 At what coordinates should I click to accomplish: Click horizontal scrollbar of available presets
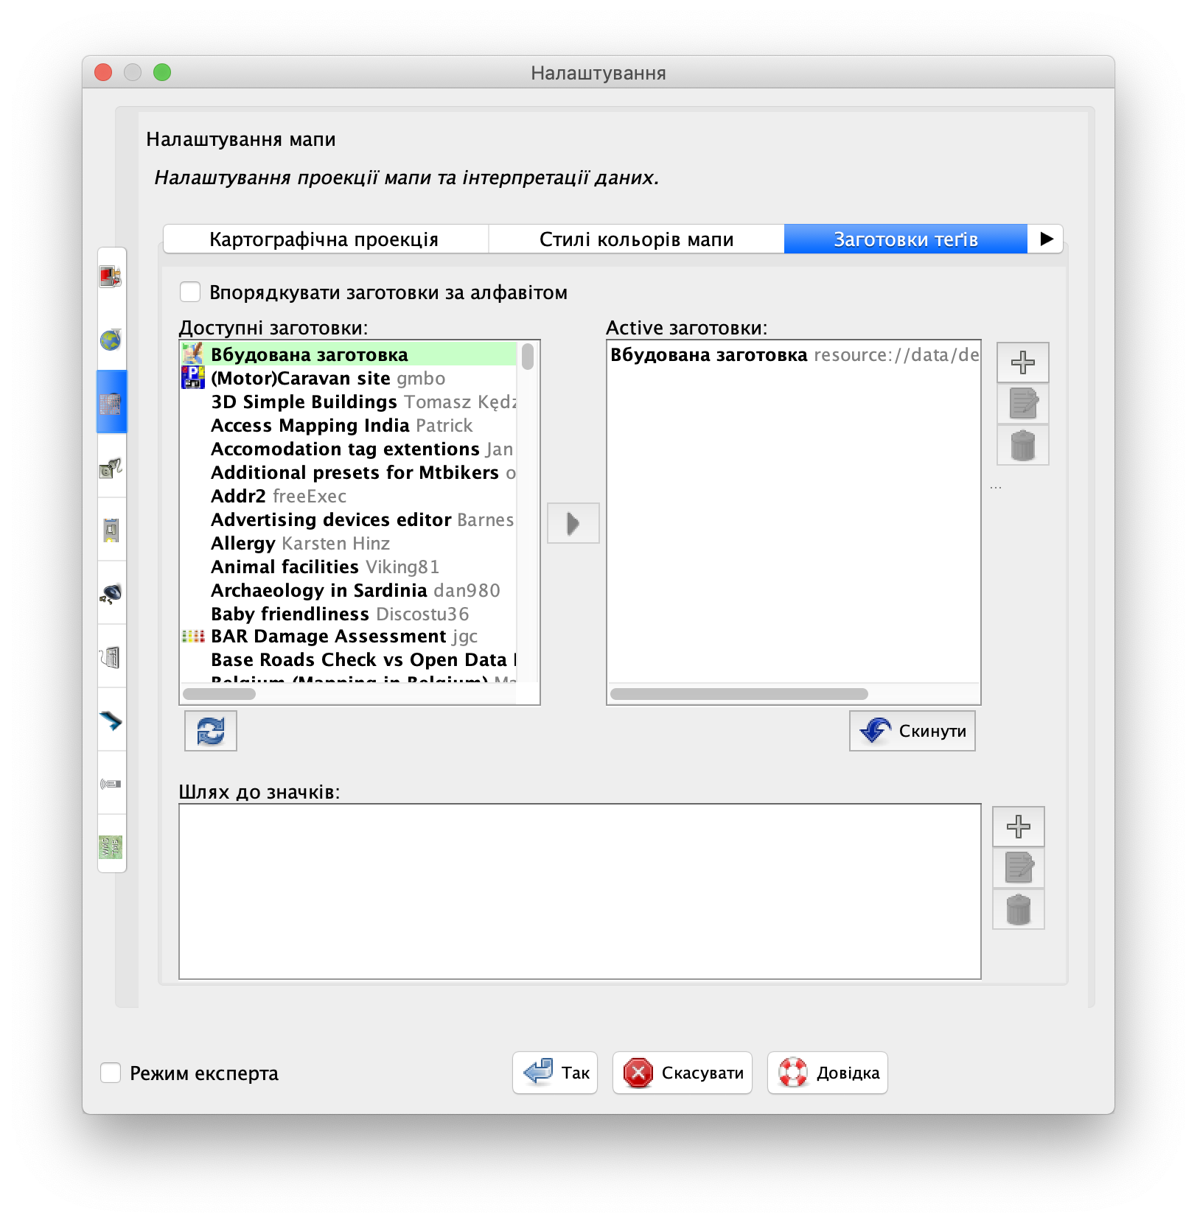pyautogui.click(x=219, y=694)
